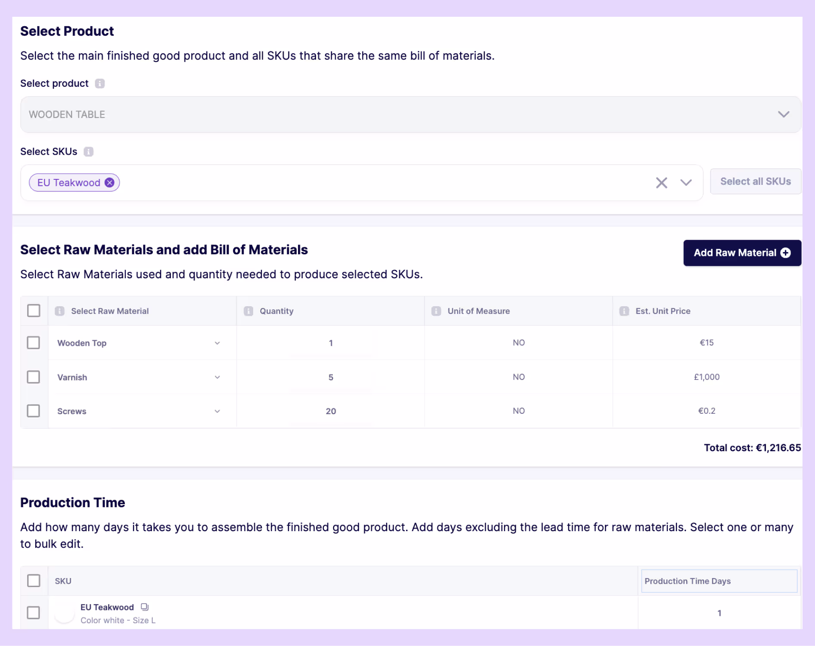815x646 pixels.
Task: Edit the Wooden Top quantity field
Action: (x=331, y=343)
